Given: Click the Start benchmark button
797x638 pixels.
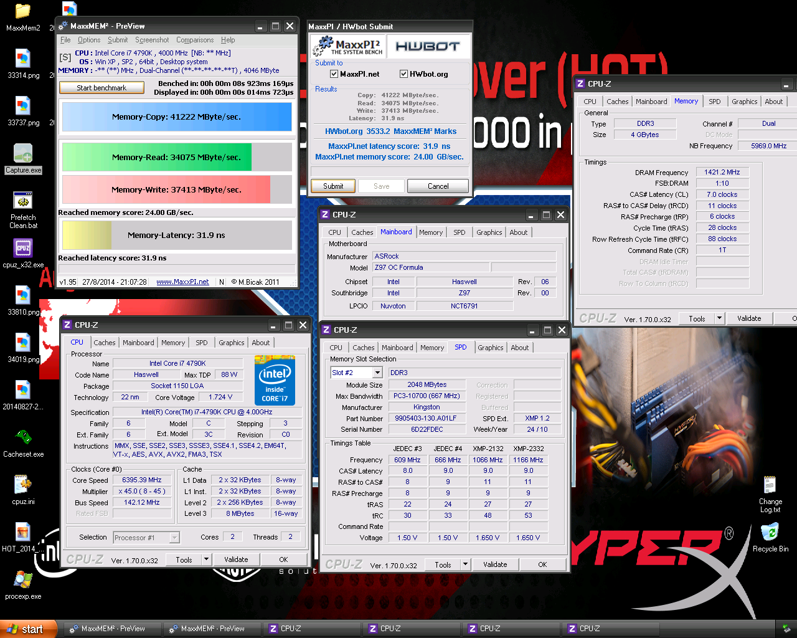Looking at the screenshot, I should (x=101, y=88).
